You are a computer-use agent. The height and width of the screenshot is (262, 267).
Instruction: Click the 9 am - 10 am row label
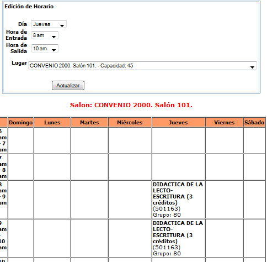click(x=3, y=238)
